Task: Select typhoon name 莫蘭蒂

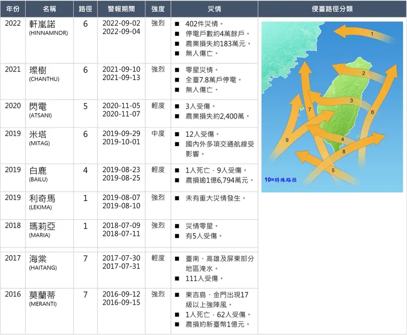Action: point(42,295)
